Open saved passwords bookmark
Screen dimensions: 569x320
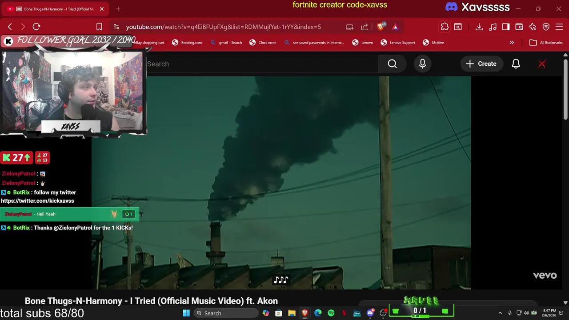click(x=314, y=43)
